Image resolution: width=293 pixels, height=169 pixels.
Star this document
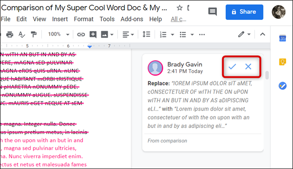click(x=179, y=8)
